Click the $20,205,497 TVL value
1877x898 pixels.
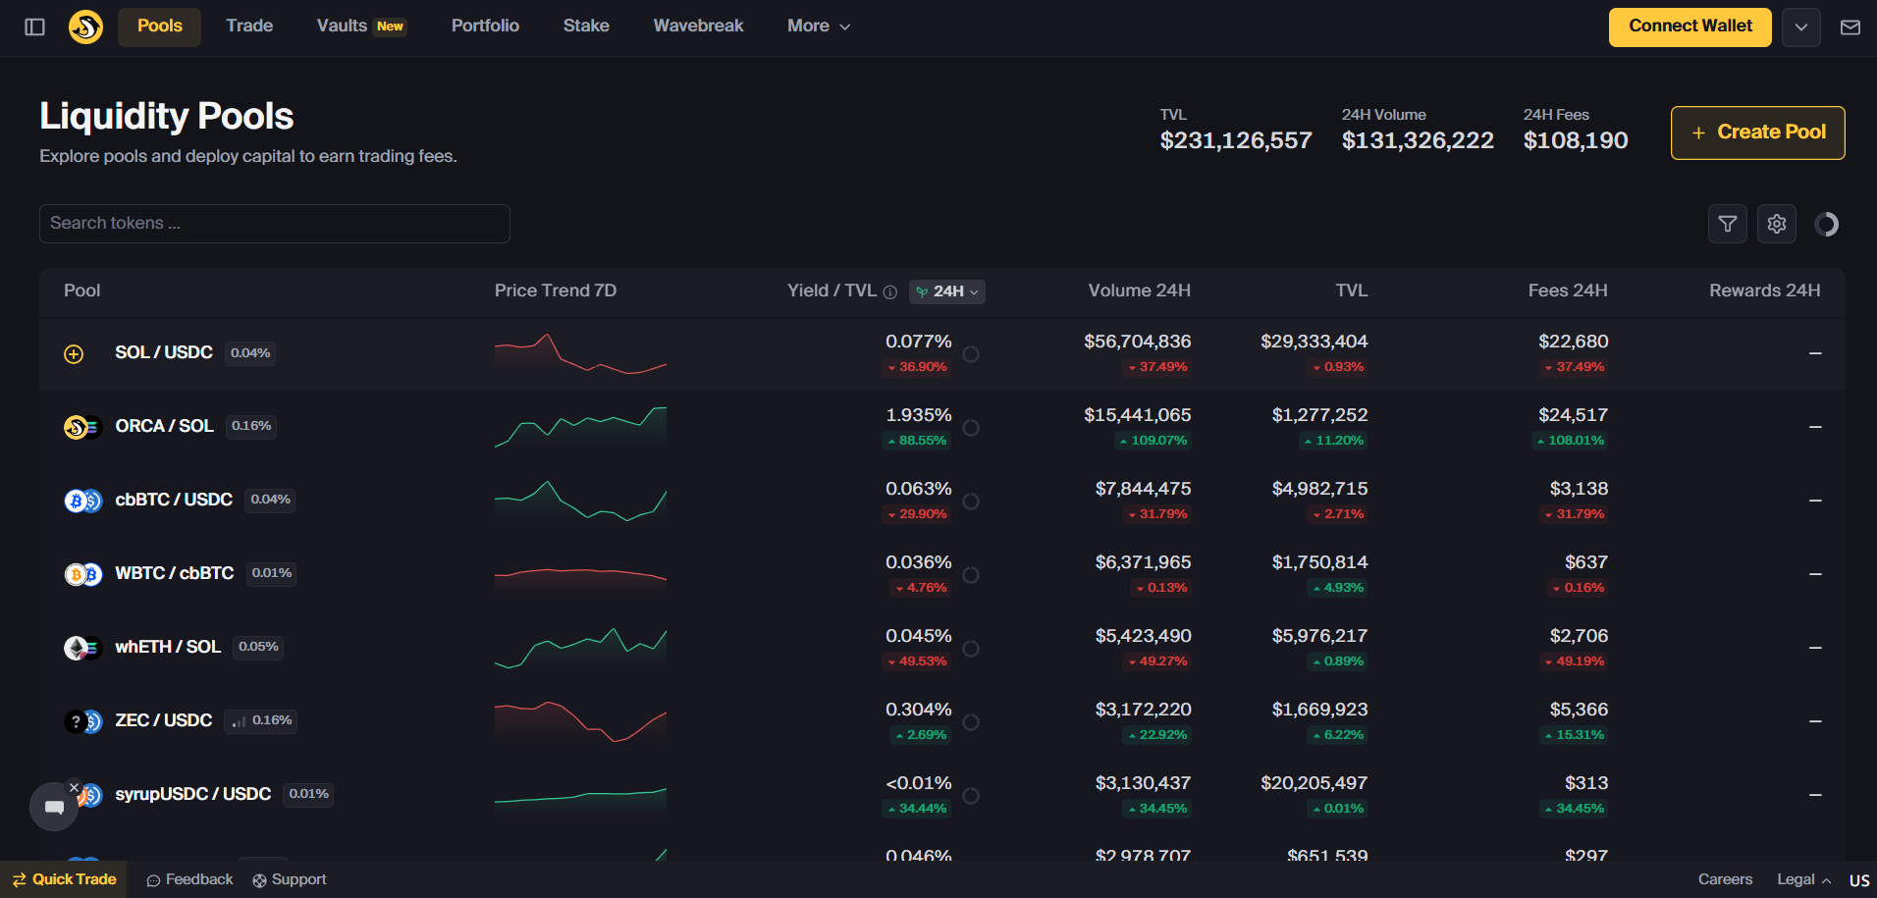click(x=1314, y=783)
